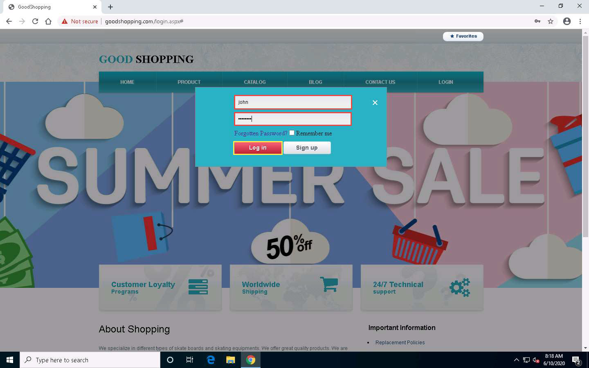Click the Favorites button

tap(463, 36)
